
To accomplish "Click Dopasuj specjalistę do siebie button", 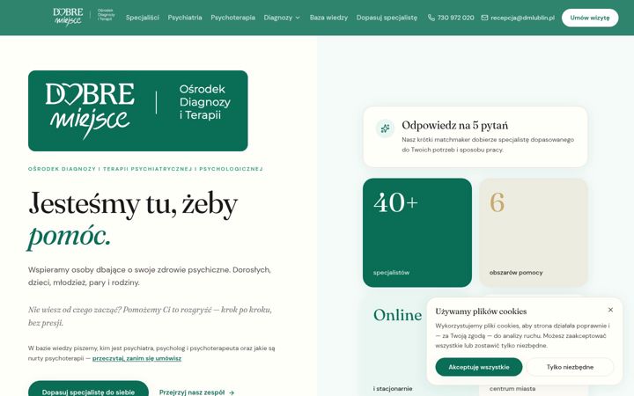I will point(88,390).
